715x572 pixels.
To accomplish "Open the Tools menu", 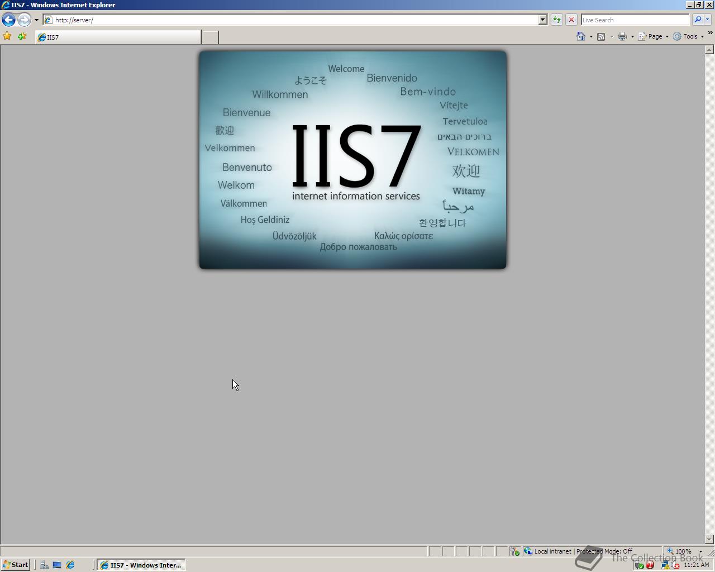I will 688,36.
